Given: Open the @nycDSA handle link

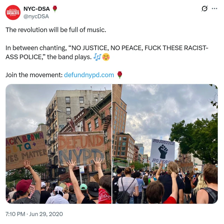Looking at the screenshot, I should tap(36, 16).
